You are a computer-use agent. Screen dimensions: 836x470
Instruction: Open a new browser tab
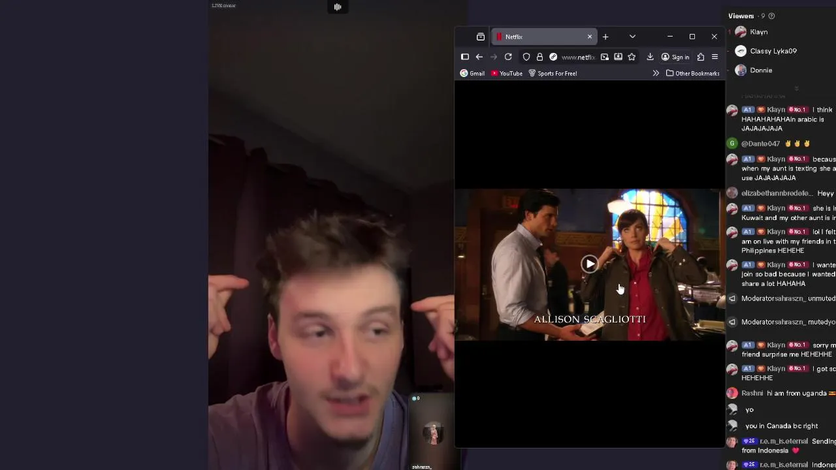coord(605,37)
